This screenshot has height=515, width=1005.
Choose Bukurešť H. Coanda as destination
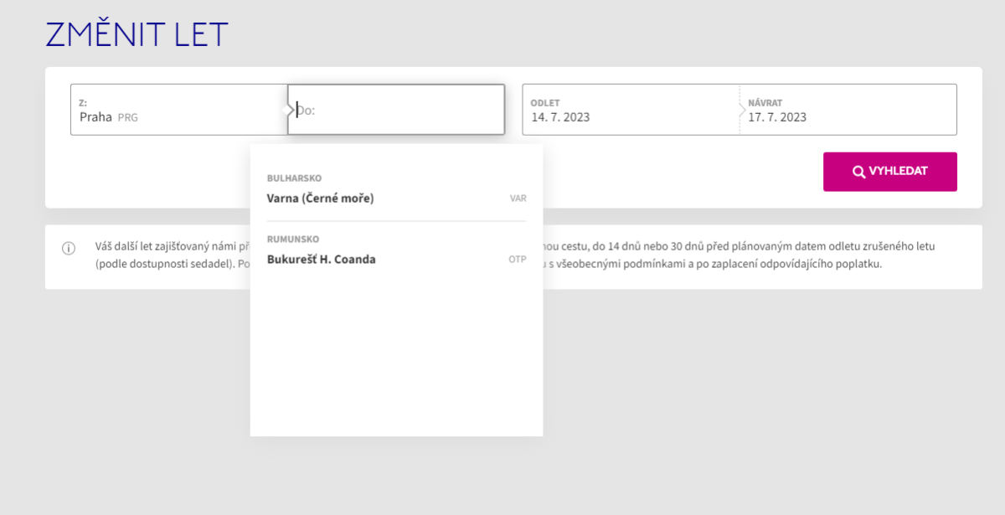coord(321,260)
